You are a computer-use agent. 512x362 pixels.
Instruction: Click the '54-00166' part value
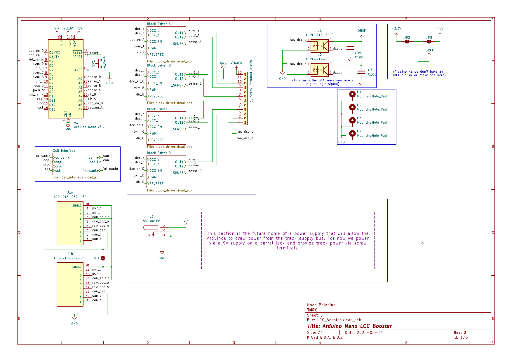[151, 221]
